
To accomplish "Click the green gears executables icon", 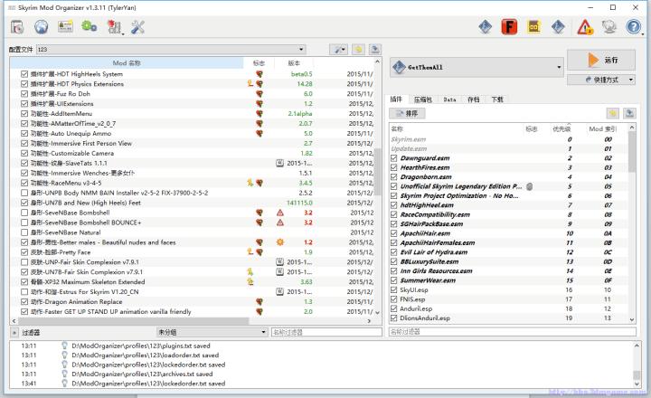I will [x=90, y=26].
